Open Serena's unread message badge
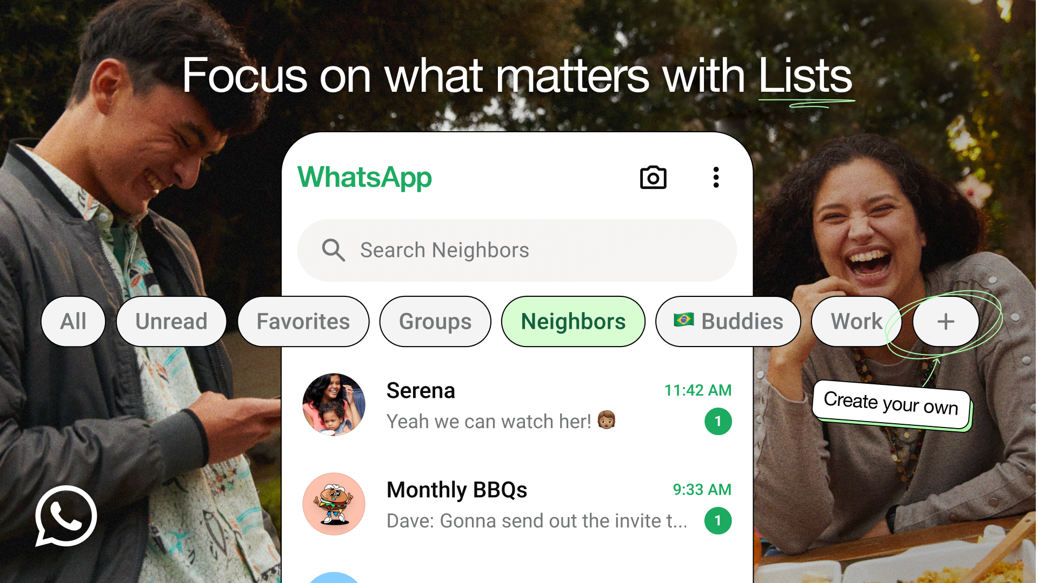Screen dimensions: 1038x583 [x=717, y=421]
